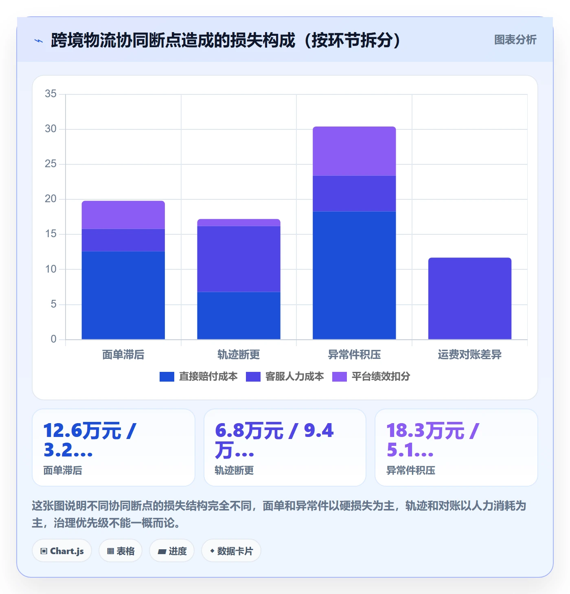The height and width of the screenshot is (594, 570).
Task: Click the 18.3万元 / 5.1… card value
Action: [x=433, y=440]
